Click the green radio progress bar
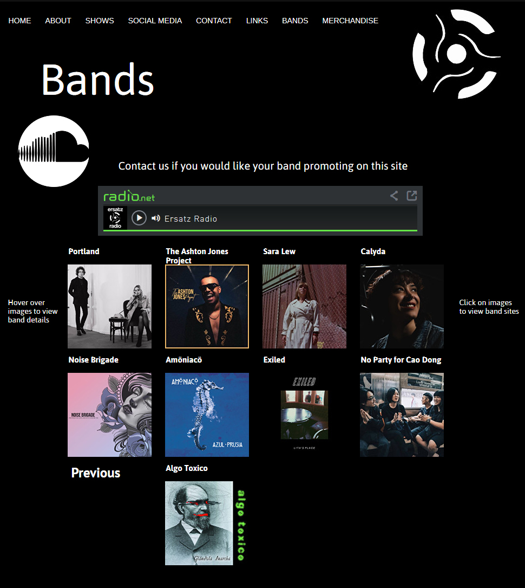525x588 pixels. 260,230
